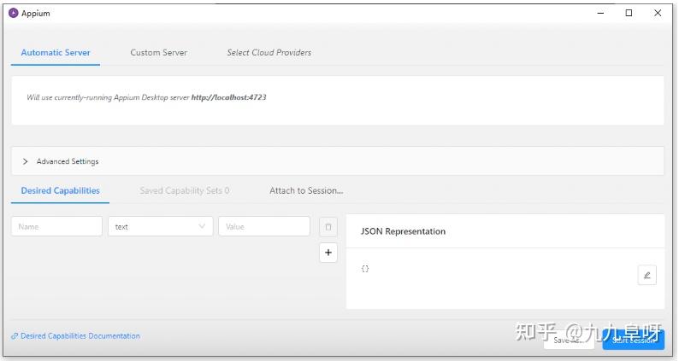Screen dimensions: 679x361
Task: Close the Appium window
Action: click(658, 13)
